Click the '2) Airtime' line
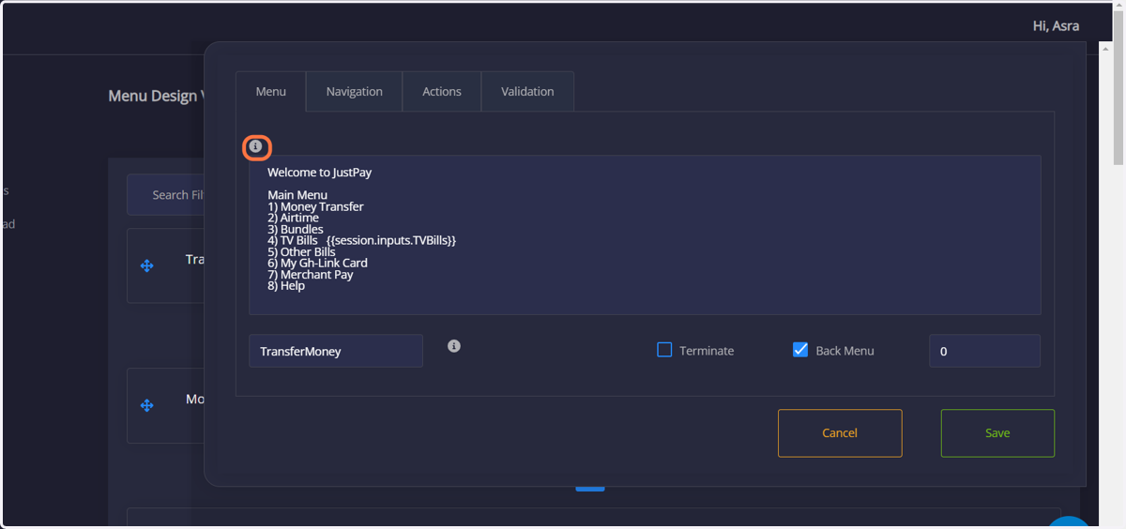This screenshot has width=1126, height=529. 293,218
